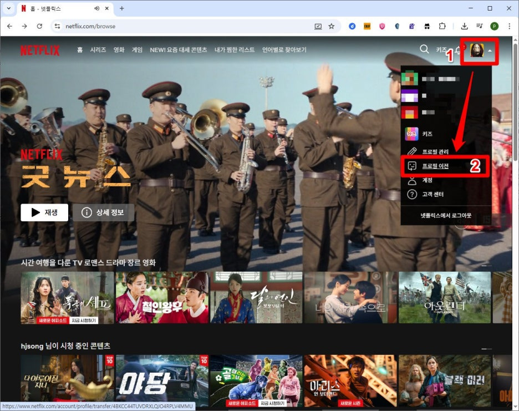
Task: Open Chrome three-dot menu
Action: [x=509, y=26]
